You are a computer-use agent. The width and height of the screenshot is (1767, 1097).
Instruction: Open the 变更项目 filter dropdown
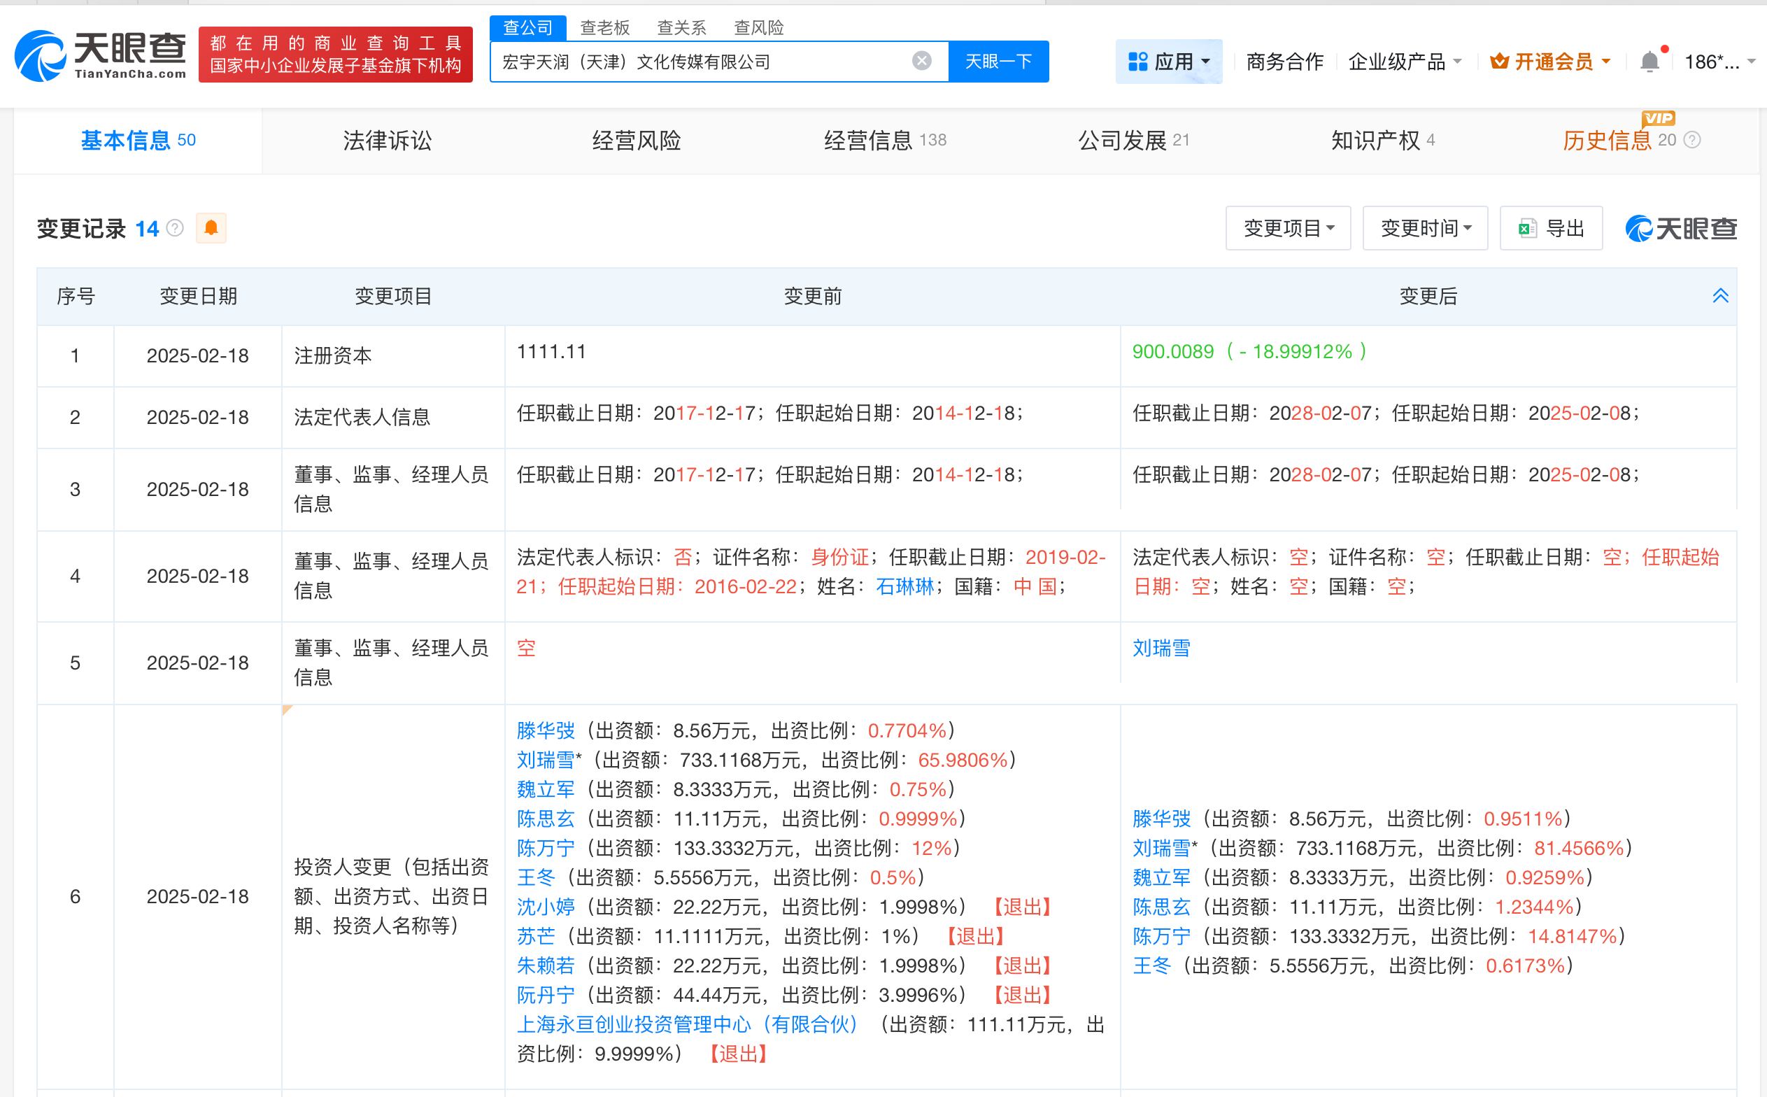(x=1288, y=228)
